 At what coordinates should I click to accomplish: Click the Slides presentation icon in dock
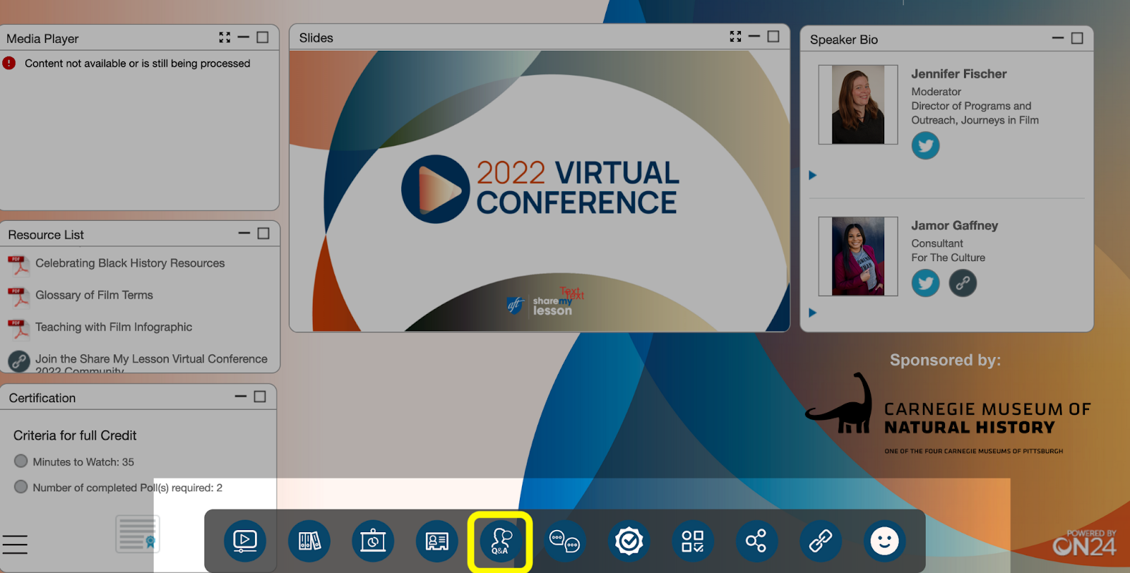pyautogui.click(x=372, y=541)
